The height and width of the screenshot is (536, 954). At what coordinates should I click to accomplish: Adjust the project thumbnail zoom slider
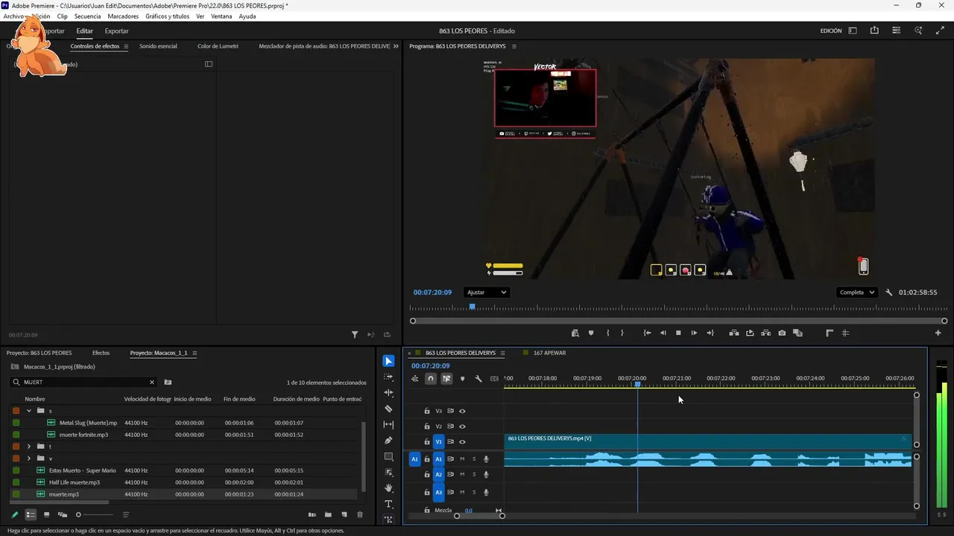point(78,514)
